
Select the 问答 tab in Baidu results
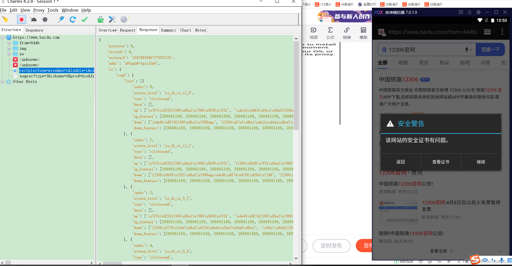click(x=486, y=63)
